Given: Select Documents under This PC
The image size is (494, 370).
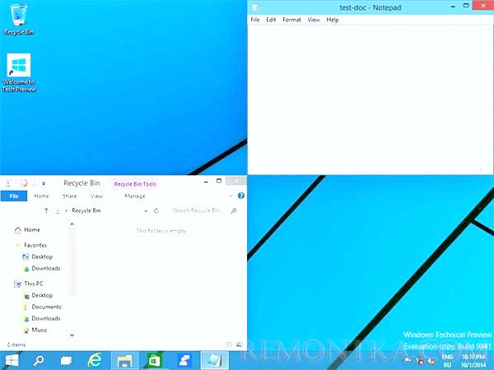Looking at the screenshot, I should pos(42,307).
